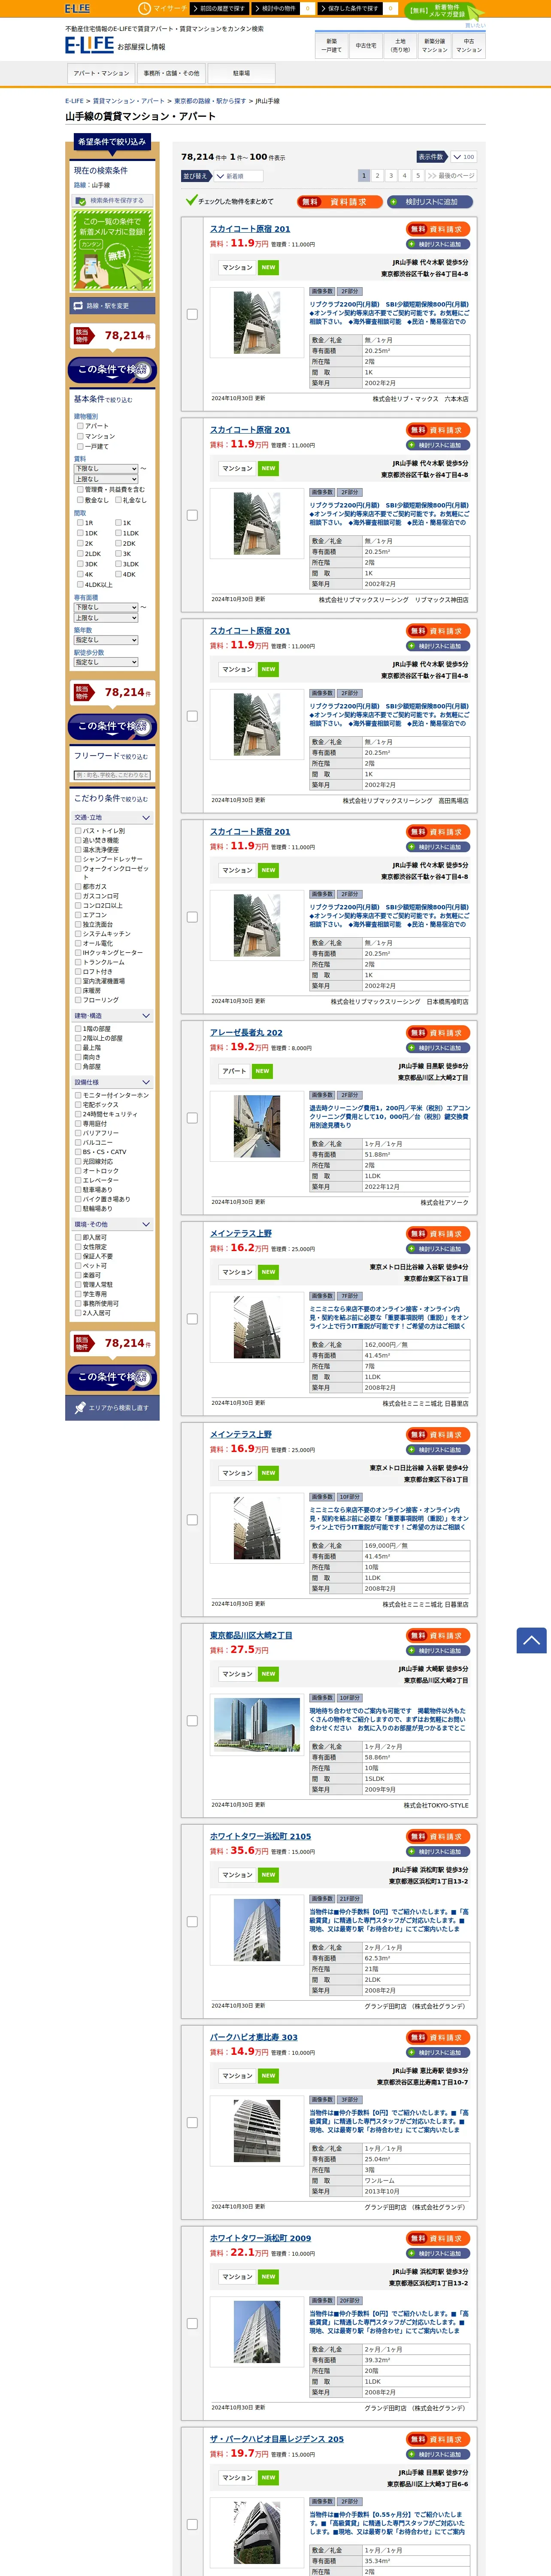Image resolution: width=551 pixels, height=2576 pixels.
Task: Open the 駅徒歩分数 指定なし dropdown
Action: [106, 662]
